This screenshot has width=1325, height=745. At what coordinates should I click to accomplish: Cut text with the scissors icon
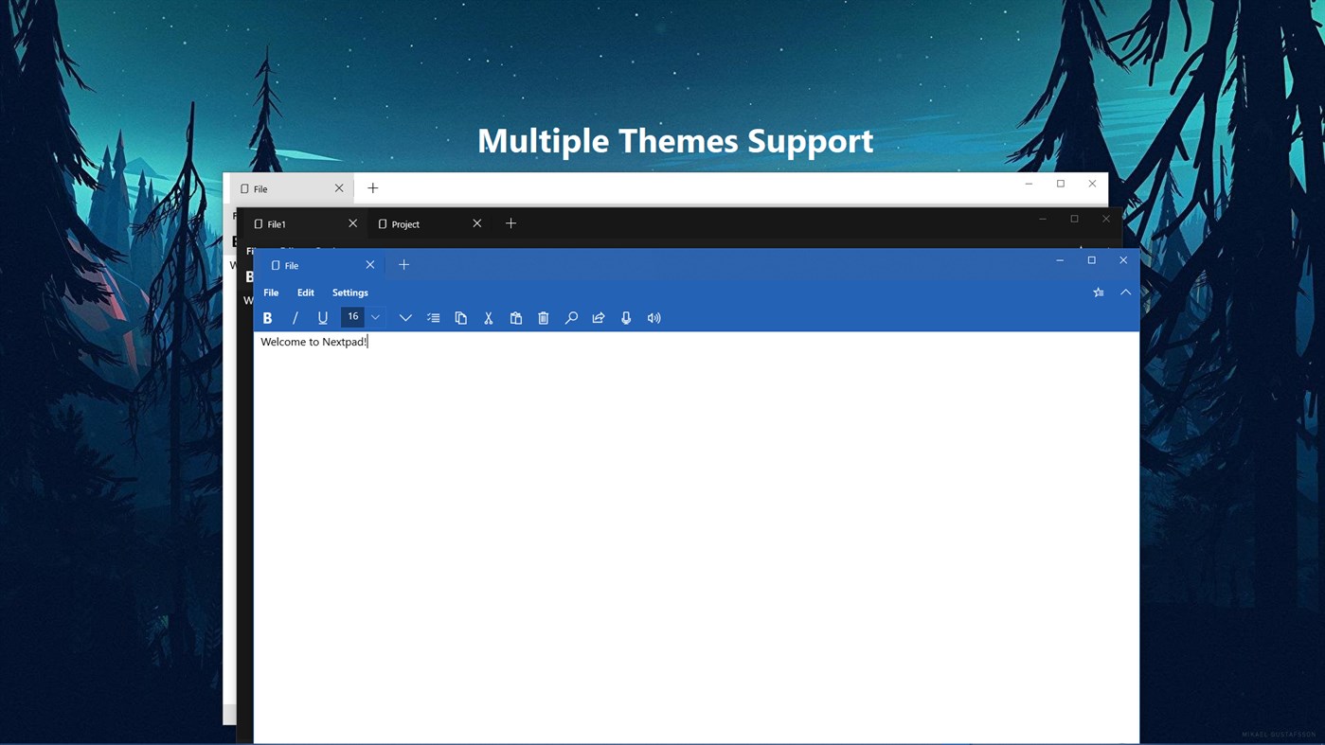click(488, 317)
